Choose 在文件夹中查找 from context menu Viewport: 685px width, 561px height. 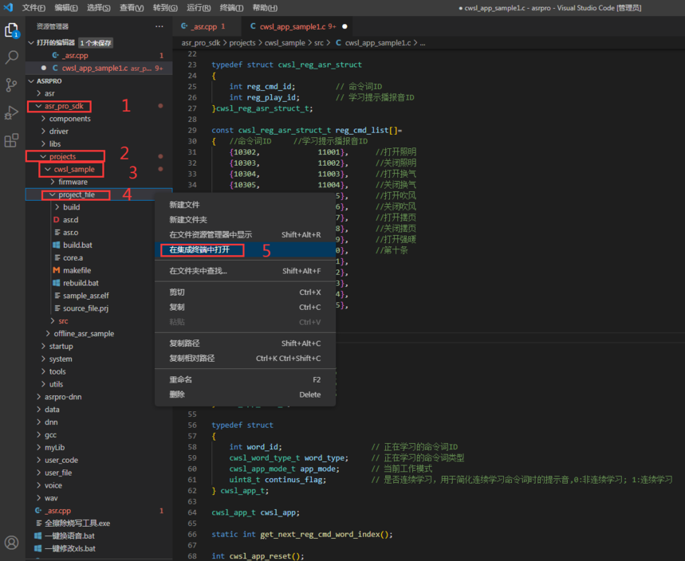[x=245, y=271]
